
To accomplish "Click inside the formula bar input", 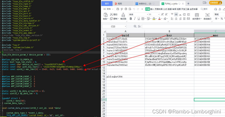I will pos(183,26).
